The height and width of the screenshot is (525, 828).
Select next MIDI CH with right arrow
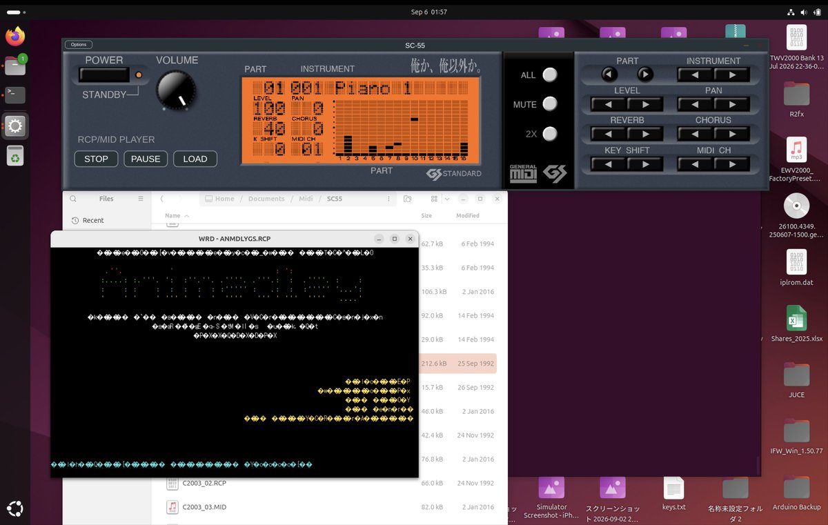coord(731,164)
